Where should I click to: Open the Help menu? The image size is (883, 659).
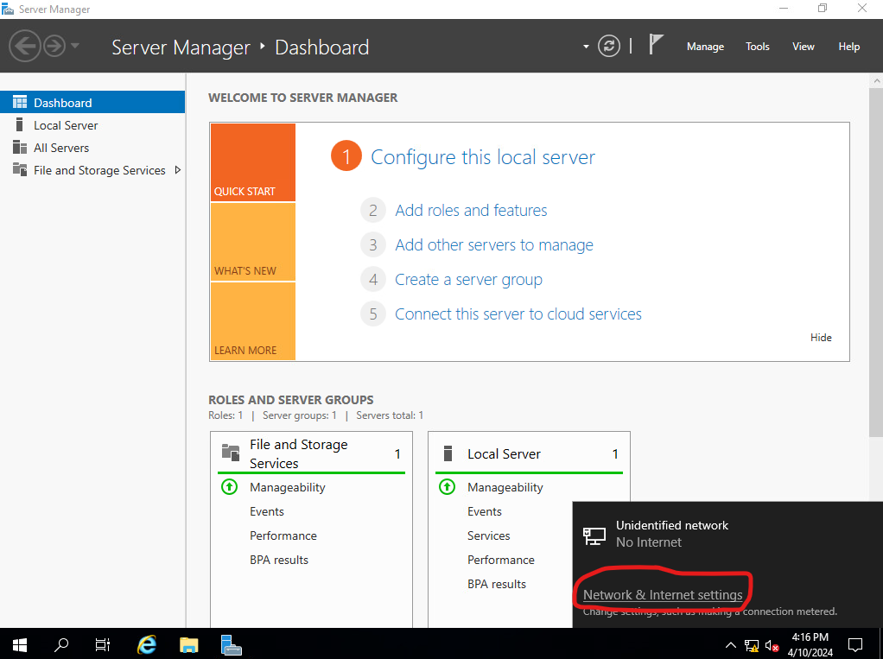[x=848, y=47]
